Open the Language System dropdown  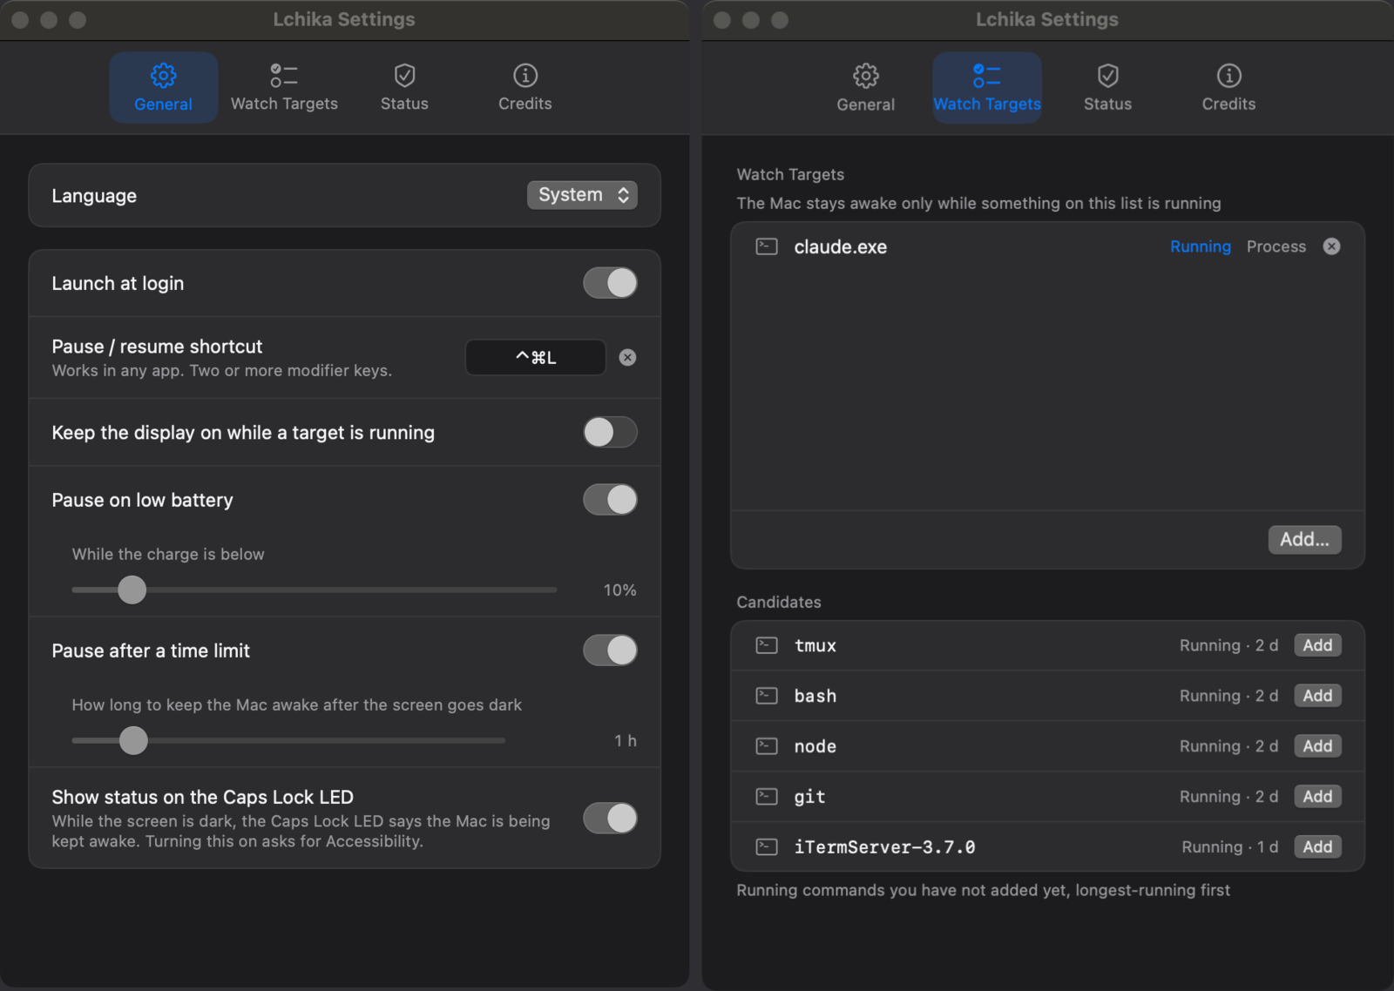(x=582, y=195)
